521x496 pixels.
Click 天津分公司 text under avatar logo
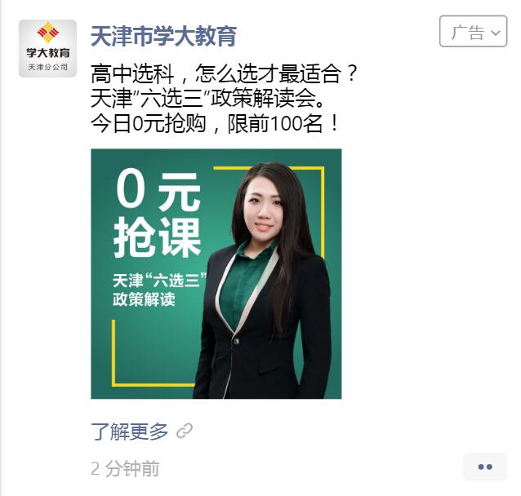coord(48,68)
